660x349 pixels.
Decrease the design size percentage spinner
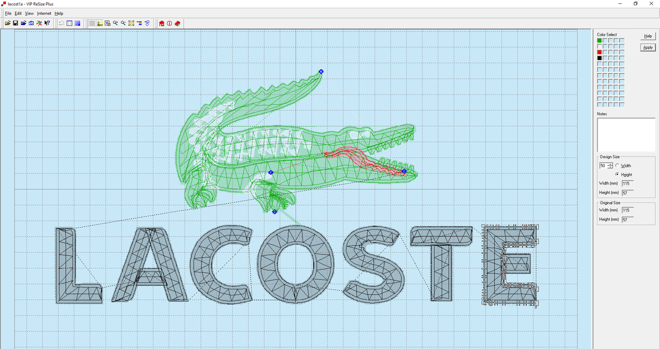(x=610, y=167)
